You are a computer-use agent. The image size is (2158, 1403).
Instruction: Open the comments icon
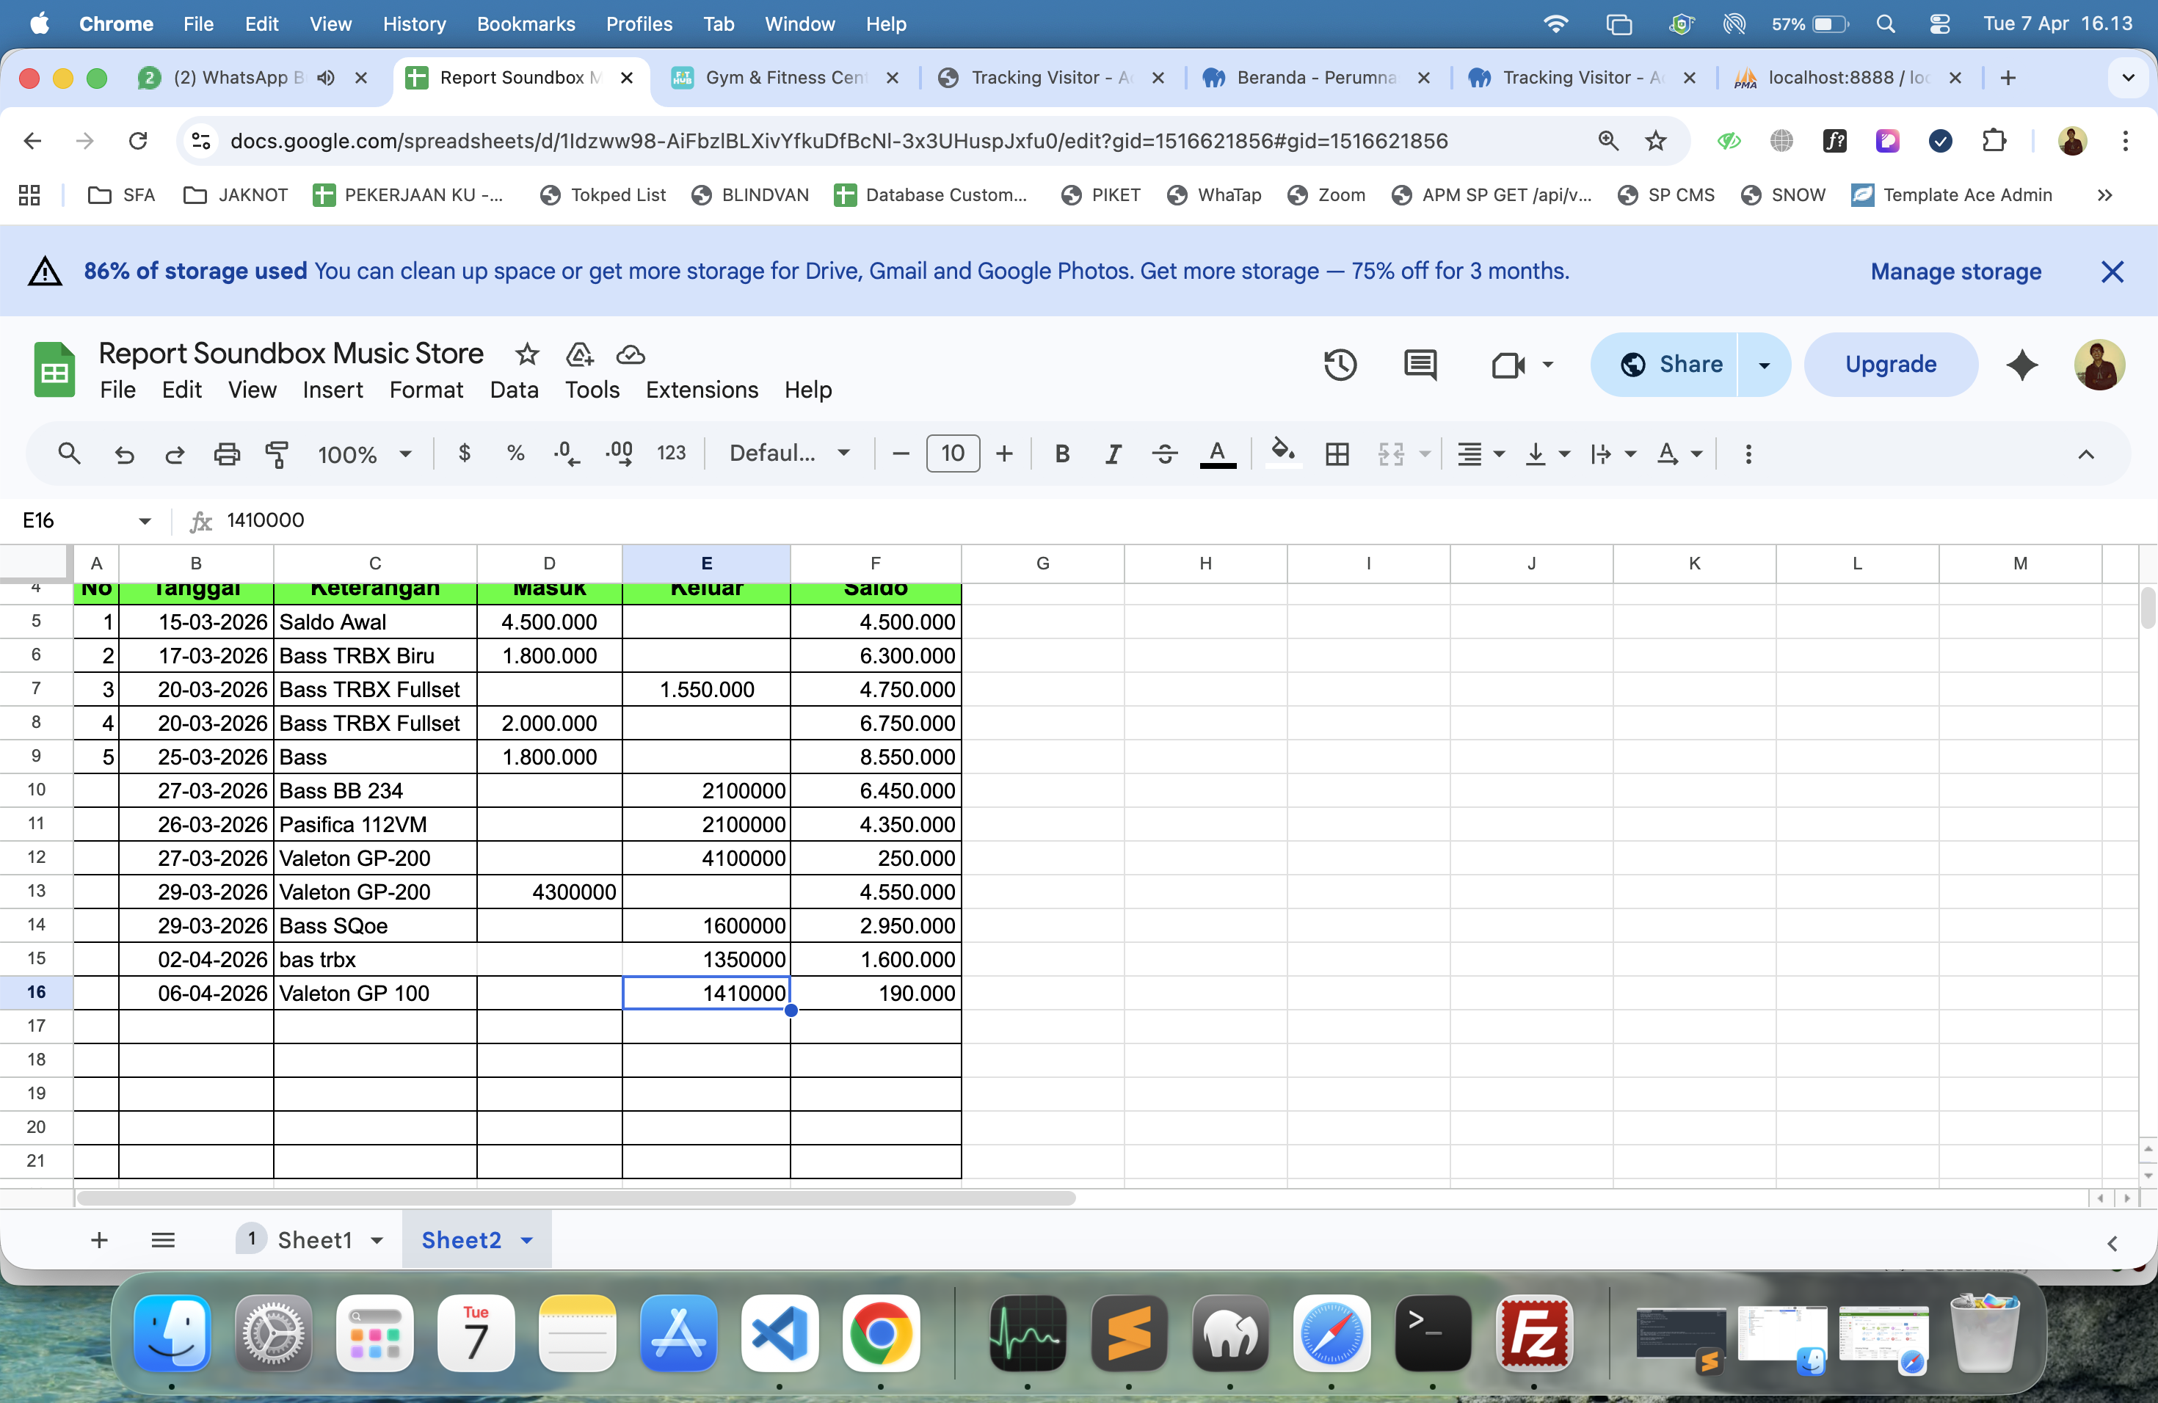[1420, 365]
